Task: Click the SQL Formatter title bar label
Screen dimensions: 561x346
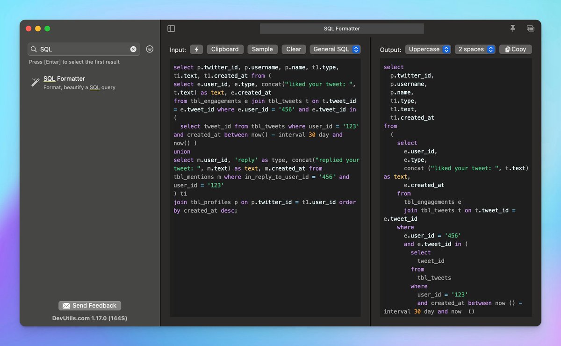Action: point(342,29)
